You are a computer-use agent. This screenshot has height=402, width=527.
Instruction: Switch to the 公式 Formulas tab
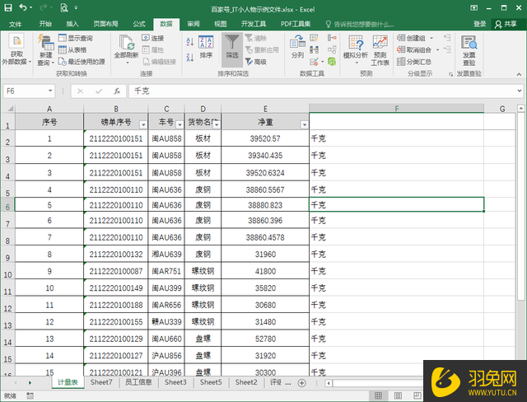pyautogui.click(x=139, y=24)
